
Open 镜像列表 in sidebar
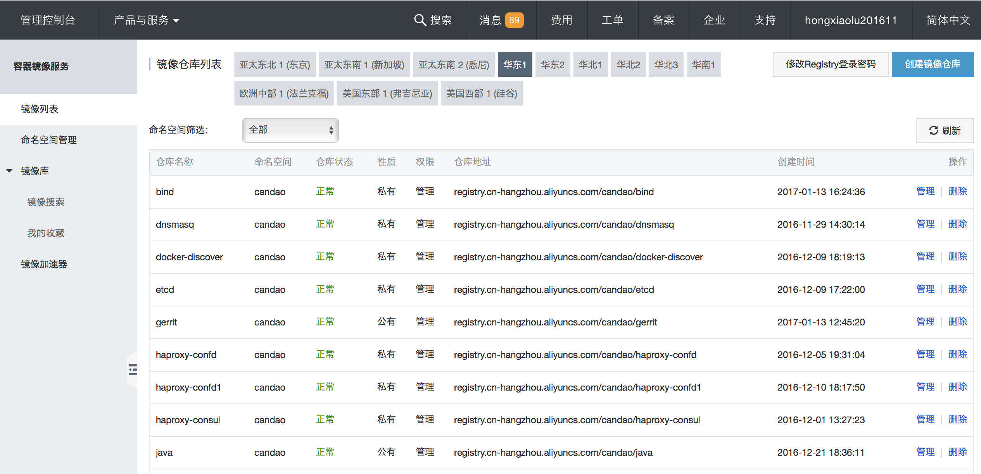click(x=39, y=109)
